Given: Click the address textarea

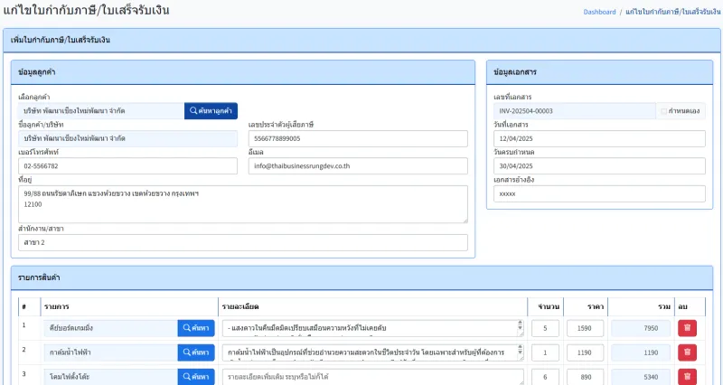Looking at the screenshot, I should pyautogui.click(x=243, y=204).
